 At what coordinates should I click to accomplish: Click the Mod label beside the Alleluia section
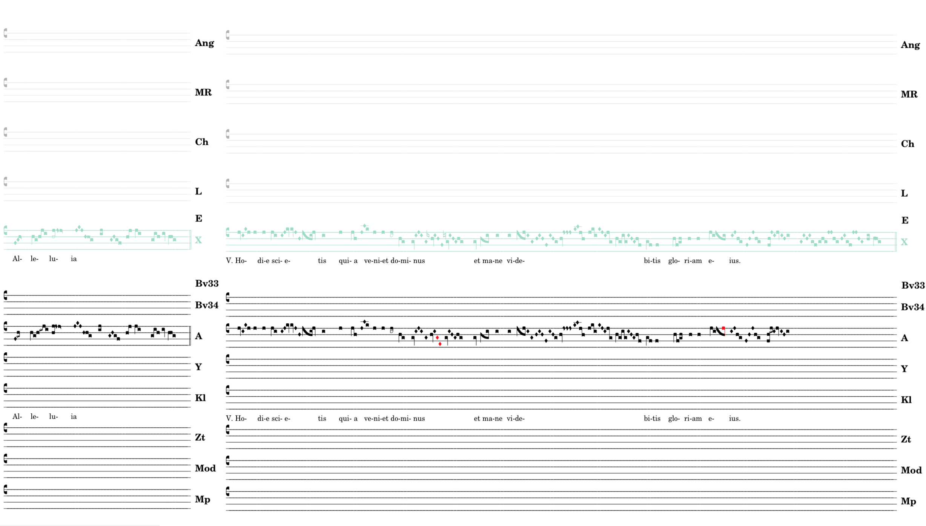pyautogui.click(x=205, y=468)
